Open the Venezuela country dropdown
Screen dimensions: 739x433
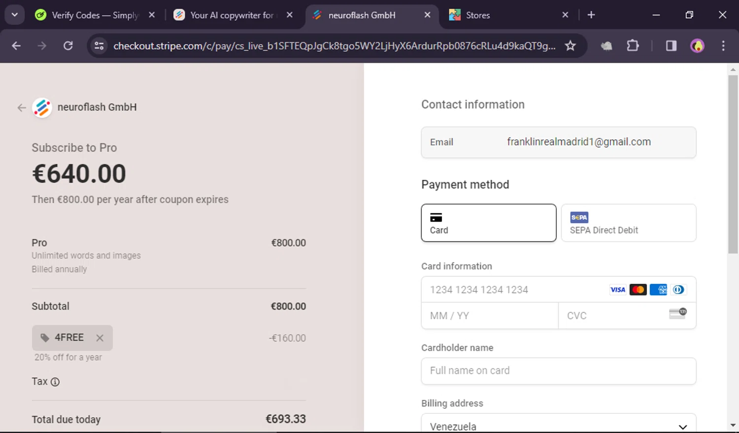(559, 424)
